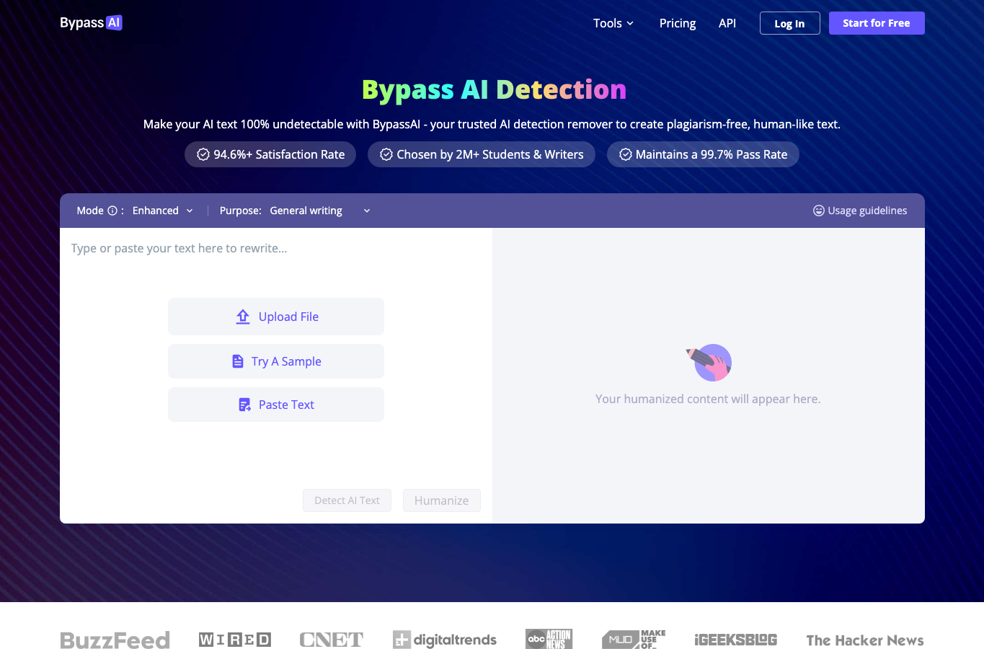Image resolution: width=984 pixels, height=649 pixels.
Task: Click the upload arrow icon
Action: 243,317
